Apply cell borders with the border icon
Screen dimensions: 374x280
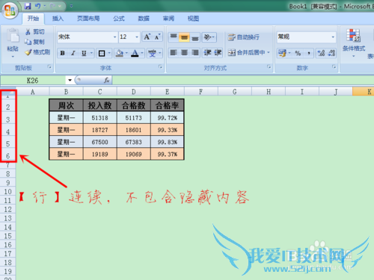102,53
